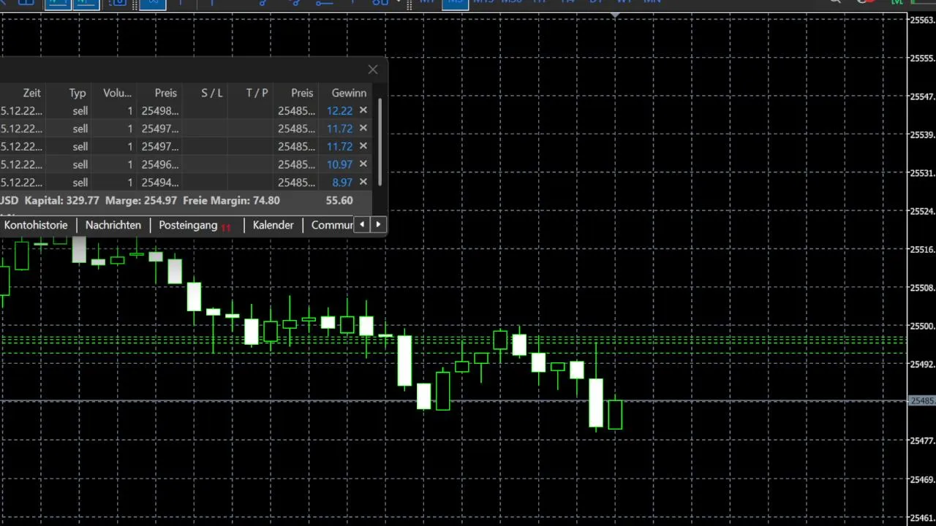Show earlier tabs with the left arrow
The width and height of the screenshot is (936, 526).
pyautogui.click(x=362, y=224)
